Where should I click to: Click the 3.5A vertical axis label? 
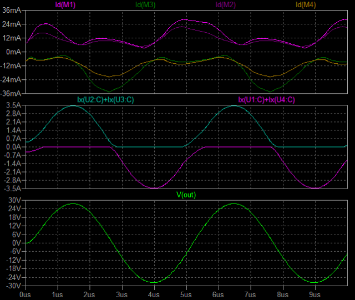point(12,105)
